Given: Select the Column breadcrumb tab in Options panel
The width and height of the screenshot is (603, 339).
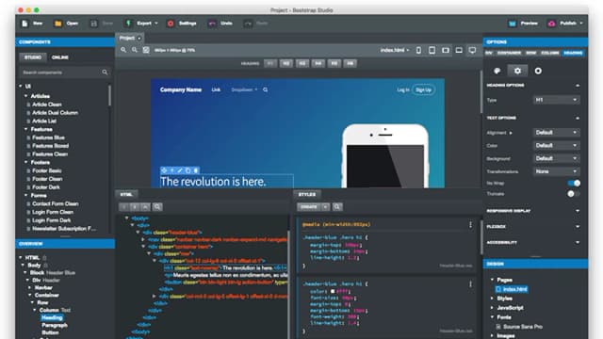Looking at the screenshot, I should tap(550, 53).
